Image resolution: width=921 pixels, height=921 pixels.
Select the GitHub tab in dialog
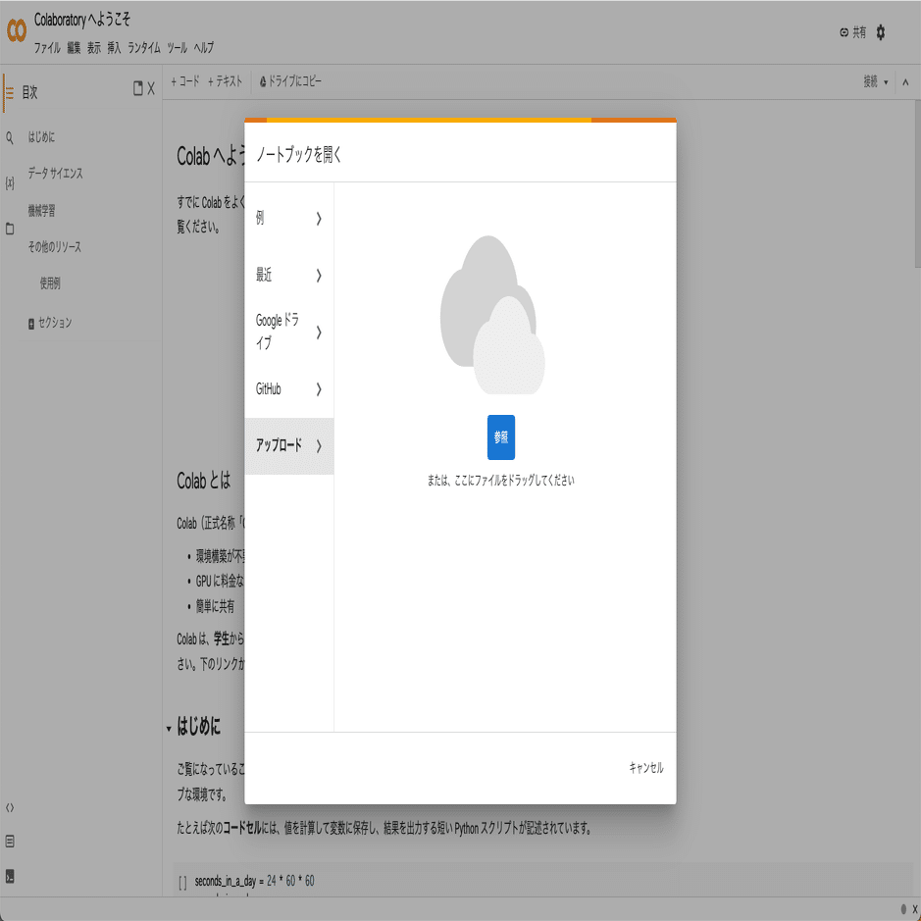coord(289,389)
